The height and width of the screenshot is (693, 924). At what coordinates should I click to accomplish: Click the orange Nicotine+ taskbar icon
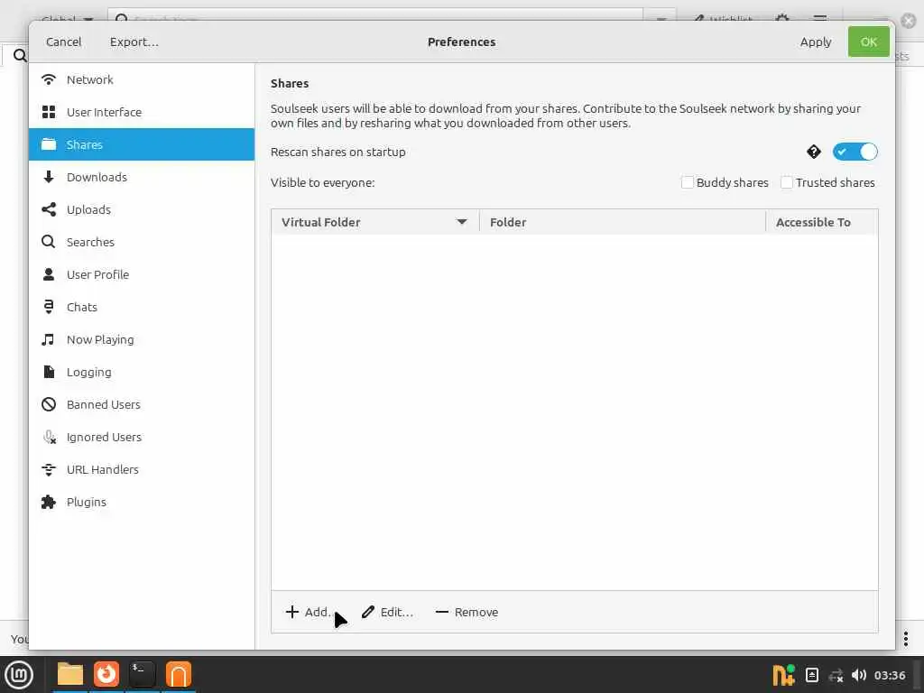click(179, 674)
